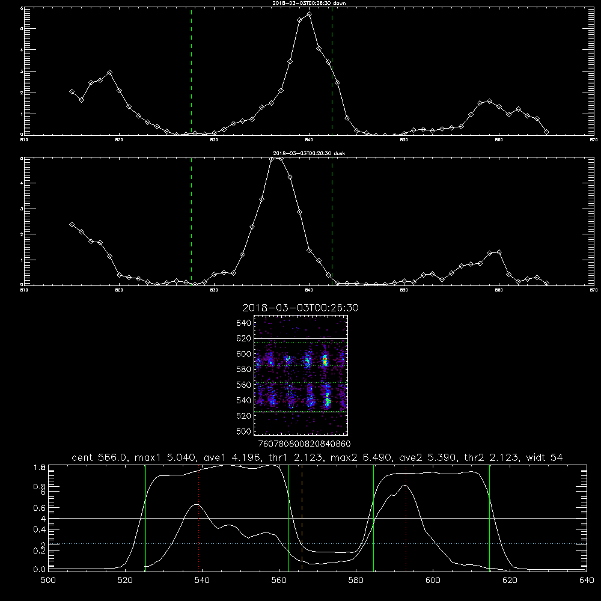Select the green vertical line near 562

tap(288, 517)
